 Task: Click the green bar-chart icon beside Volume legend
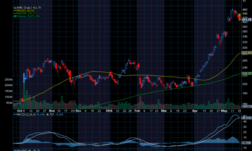(15, 16)
